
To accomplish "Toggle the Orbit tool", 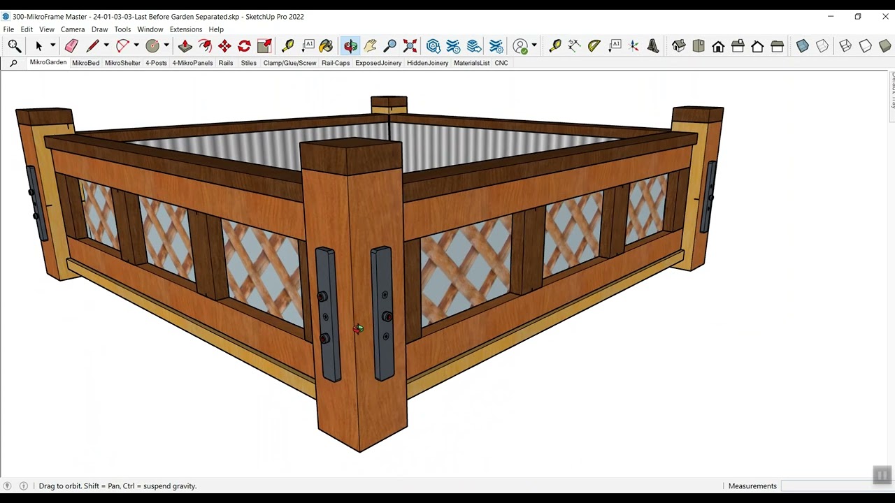I will pyautogui.click(x=350, y=46).
